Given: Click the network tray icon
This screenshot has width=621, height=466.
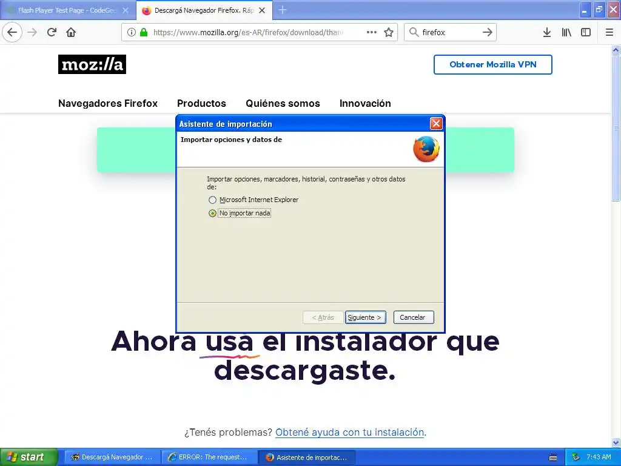Looking at the screenshot, I should [576, 458].
